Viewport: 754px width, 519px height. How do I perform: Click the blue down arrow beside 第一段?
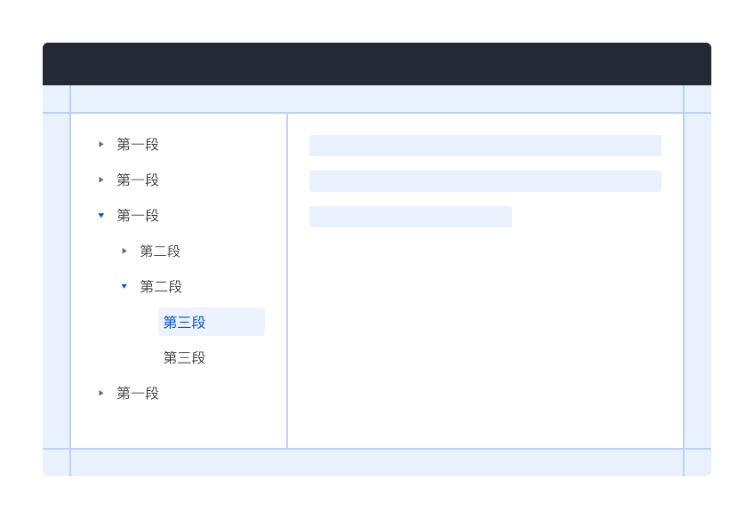click(x=100, y=215)
